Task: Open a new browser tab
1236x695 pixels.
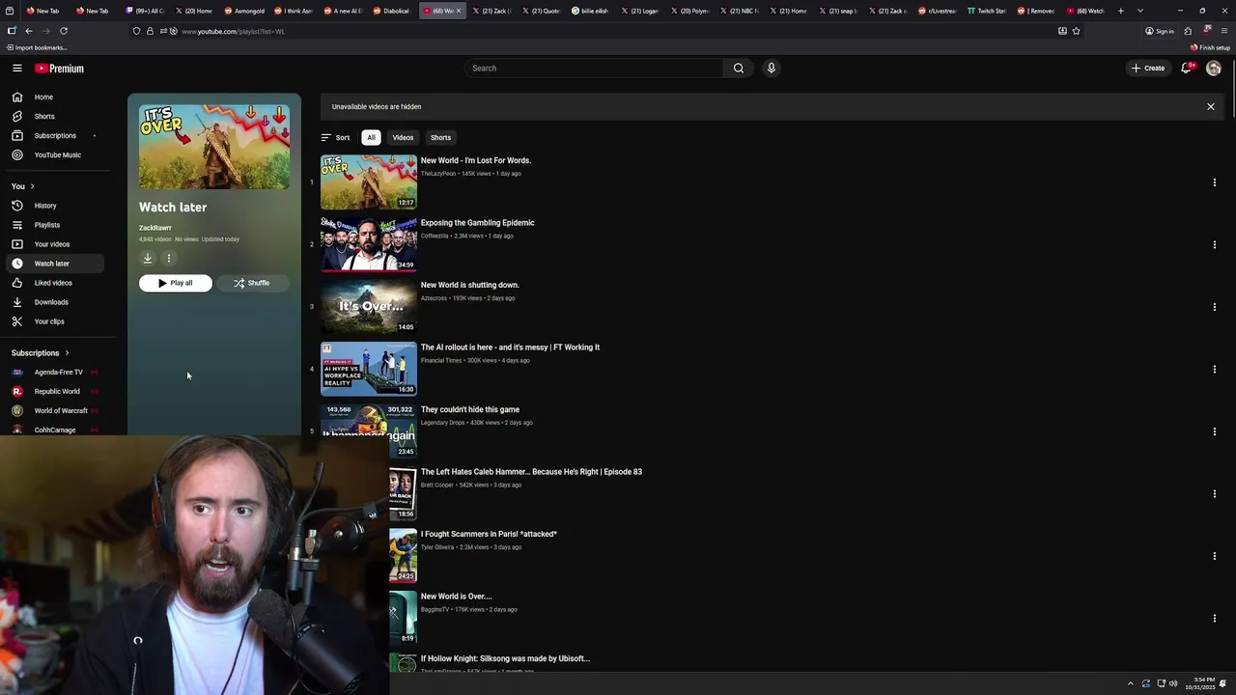Action: coord(1121,11)
